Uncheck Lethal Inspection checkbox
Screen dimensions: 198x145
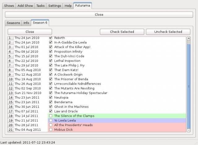point(51,61)
